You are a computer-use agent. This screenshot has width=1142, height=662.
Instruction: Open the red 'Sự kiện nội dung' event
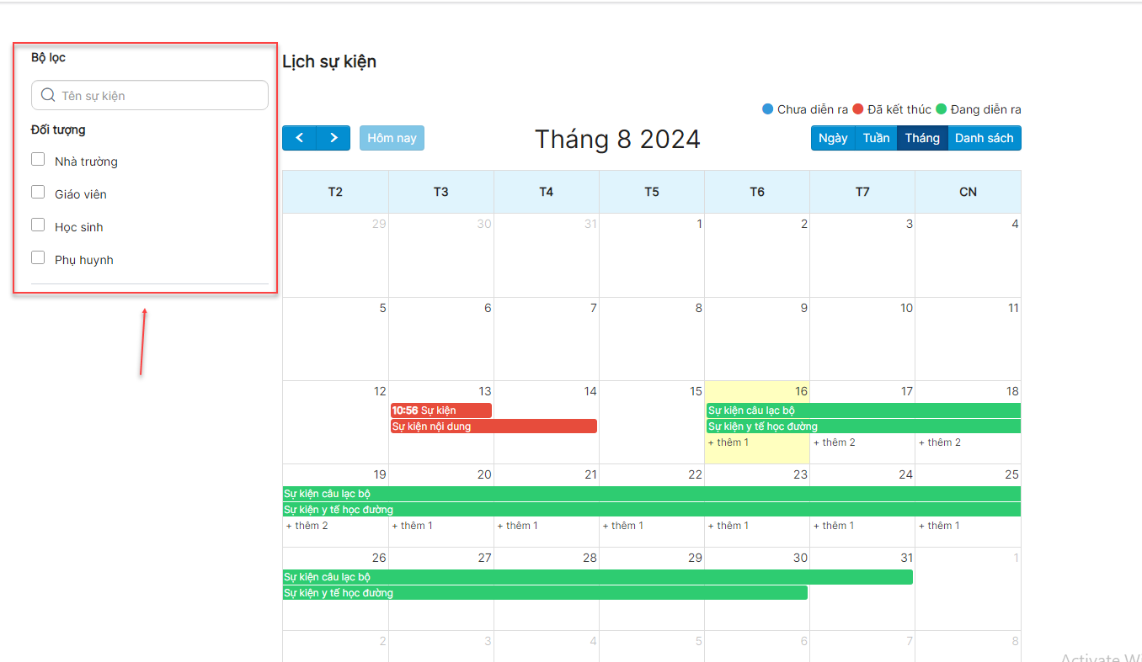494,426
